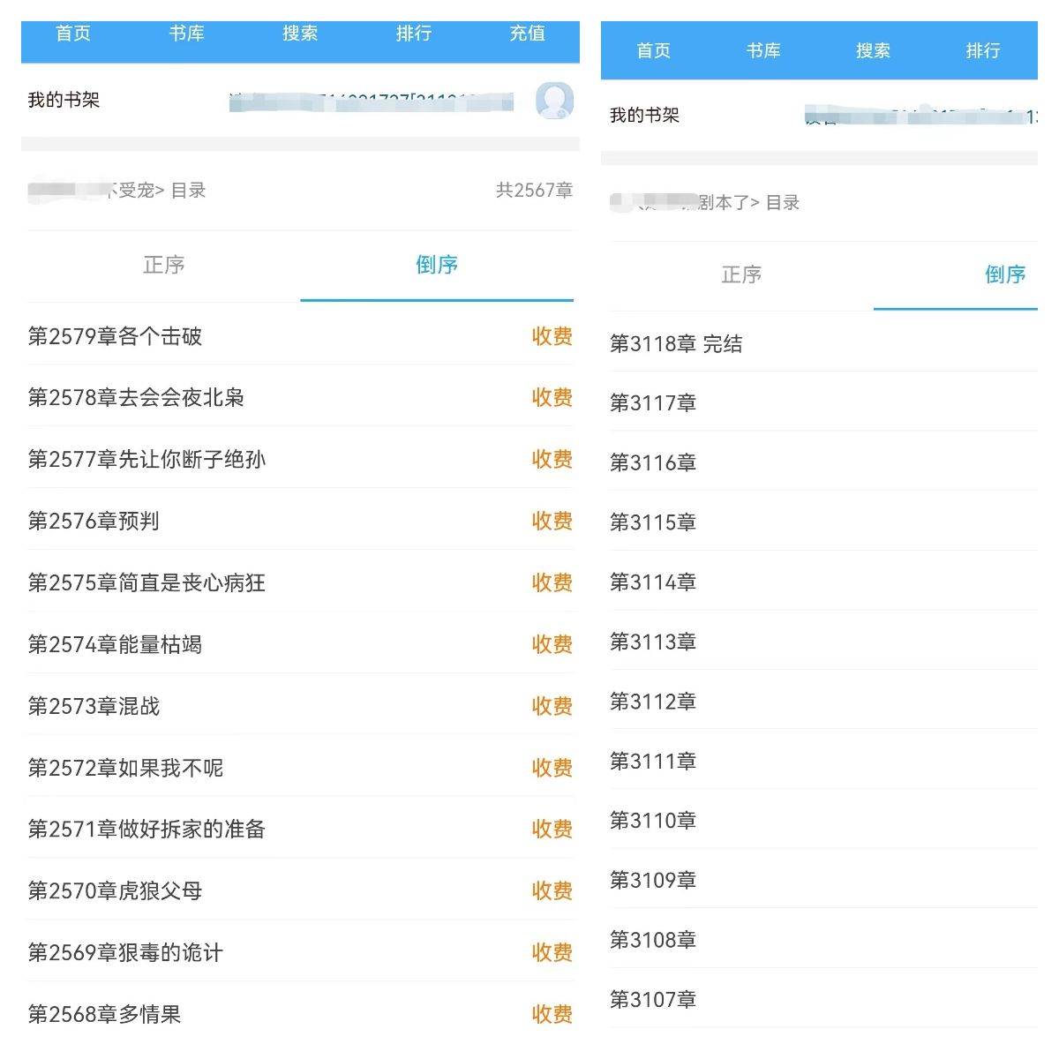
Task: Open the final chapter 第3118章 完结
Action: (x=676, y=344)
